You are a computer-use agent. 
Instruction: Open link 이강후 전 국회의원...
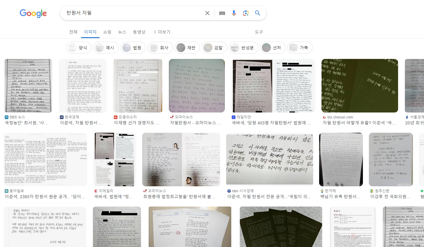(390, 197)
